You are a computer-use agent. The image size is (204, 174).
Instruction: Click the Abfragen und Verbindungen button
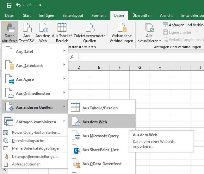tap(183, 25)
